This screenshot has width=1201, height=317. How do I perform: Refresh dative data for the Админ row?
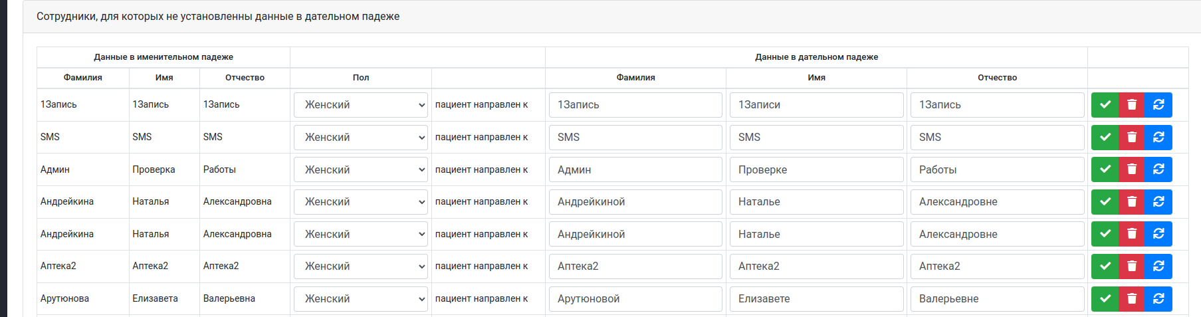[x=1158, y=169]
